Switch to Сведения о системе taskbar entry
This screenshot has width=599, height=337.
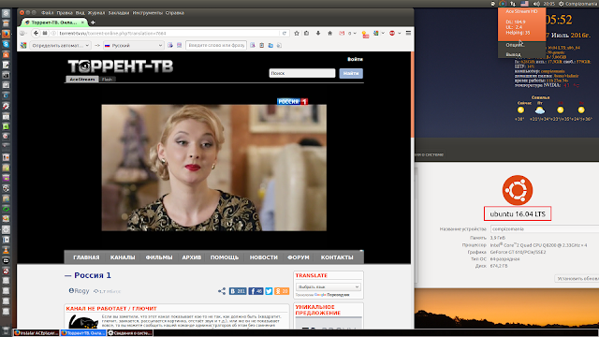click(130, 333)
